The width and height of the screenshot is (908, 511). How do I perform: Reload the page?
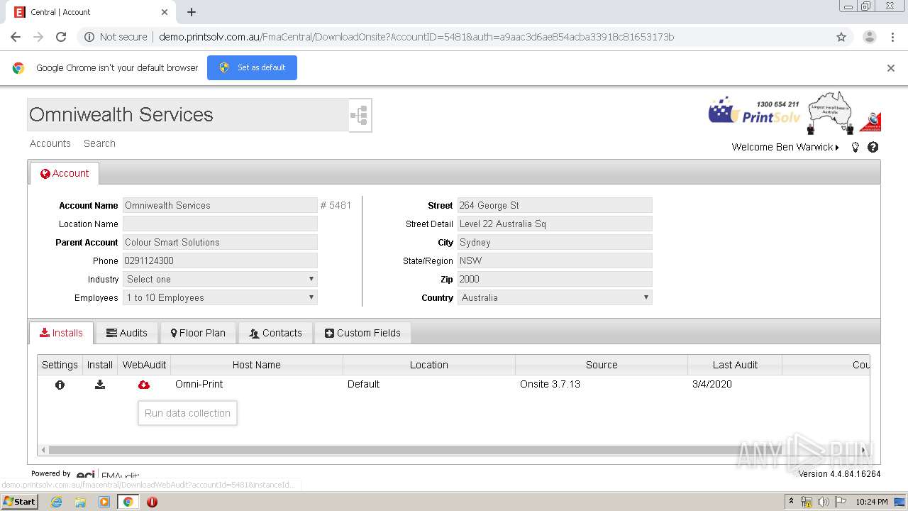tap(61, 37)
